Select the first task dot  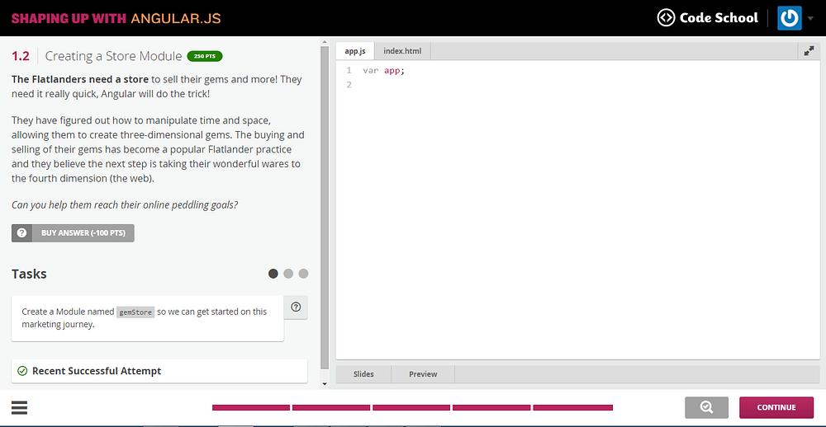pyautogui.click(x=273, y=274)
